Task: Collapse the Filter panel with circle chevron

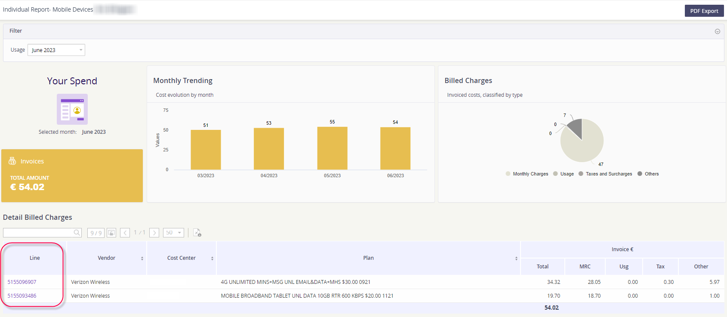Action: coord(718,31)
